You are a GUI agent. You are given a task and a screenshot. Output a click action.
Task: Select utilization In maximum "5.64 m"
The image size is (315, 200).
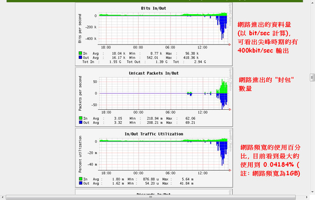tap(187, 179)
